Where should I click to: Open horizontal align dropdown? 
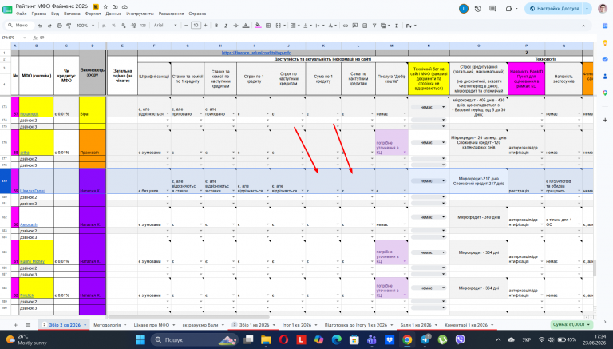295,26
